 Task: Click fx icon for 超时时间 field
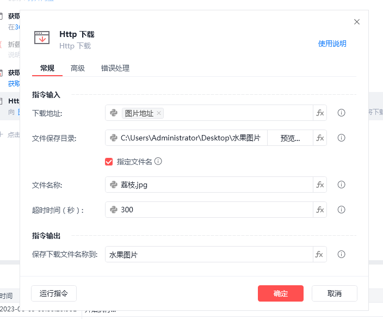tap(320, 210)
